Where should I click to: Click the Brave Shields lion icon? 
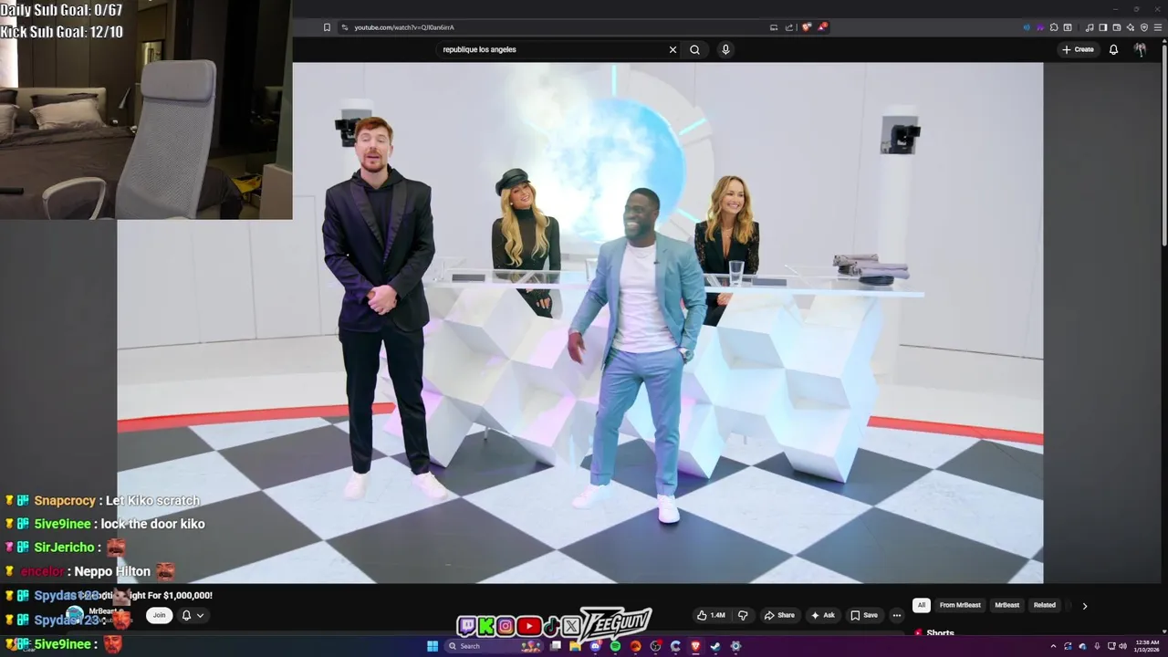point(806,27)
